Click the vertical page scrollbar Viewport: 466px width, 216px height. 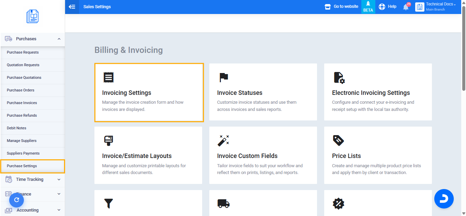464,51
